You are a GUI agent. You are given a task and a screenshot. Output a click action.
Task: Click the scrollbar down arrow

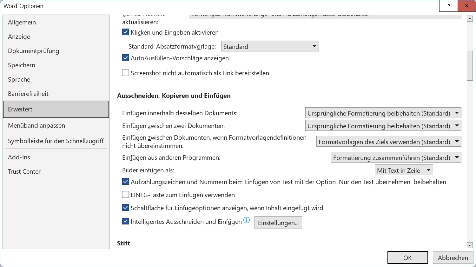point(470,245)
